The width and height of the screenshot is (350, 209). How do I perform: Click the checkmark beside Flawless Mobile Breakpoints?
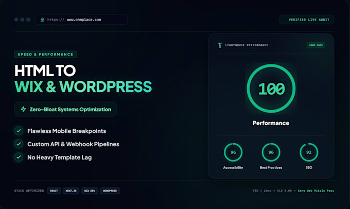click(x=19, y=131)
